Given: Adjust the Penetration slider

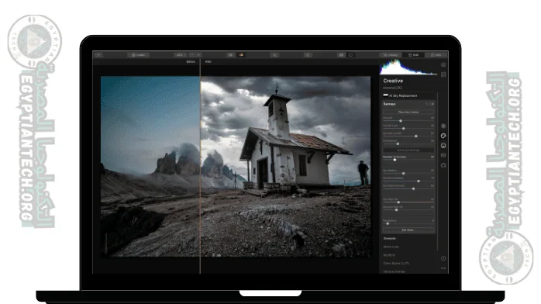Looking at the screenshot, I should [408, 143].
